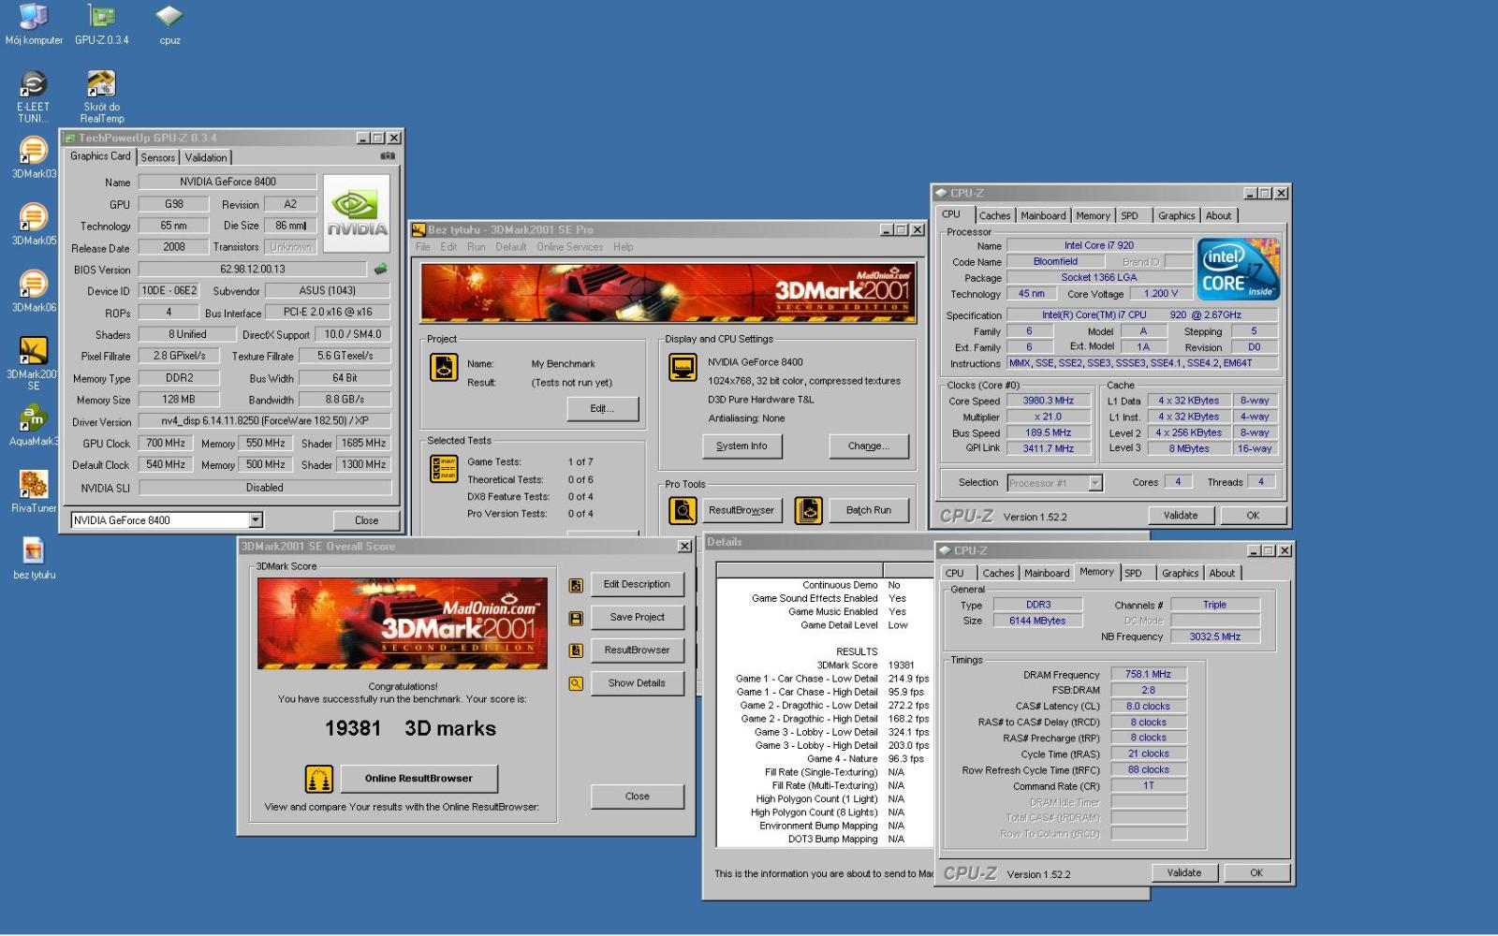Image resolution: width=1498 pixels, height=936 pixels.
Task: Open Processor #1 selection dropdown in CPU-Z
Action: 1095,483
